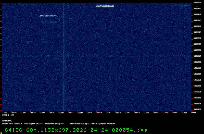This screenshot has height=134, width=204.
Task: Click the 23:58 time axis label
Action: pos(175,113)
